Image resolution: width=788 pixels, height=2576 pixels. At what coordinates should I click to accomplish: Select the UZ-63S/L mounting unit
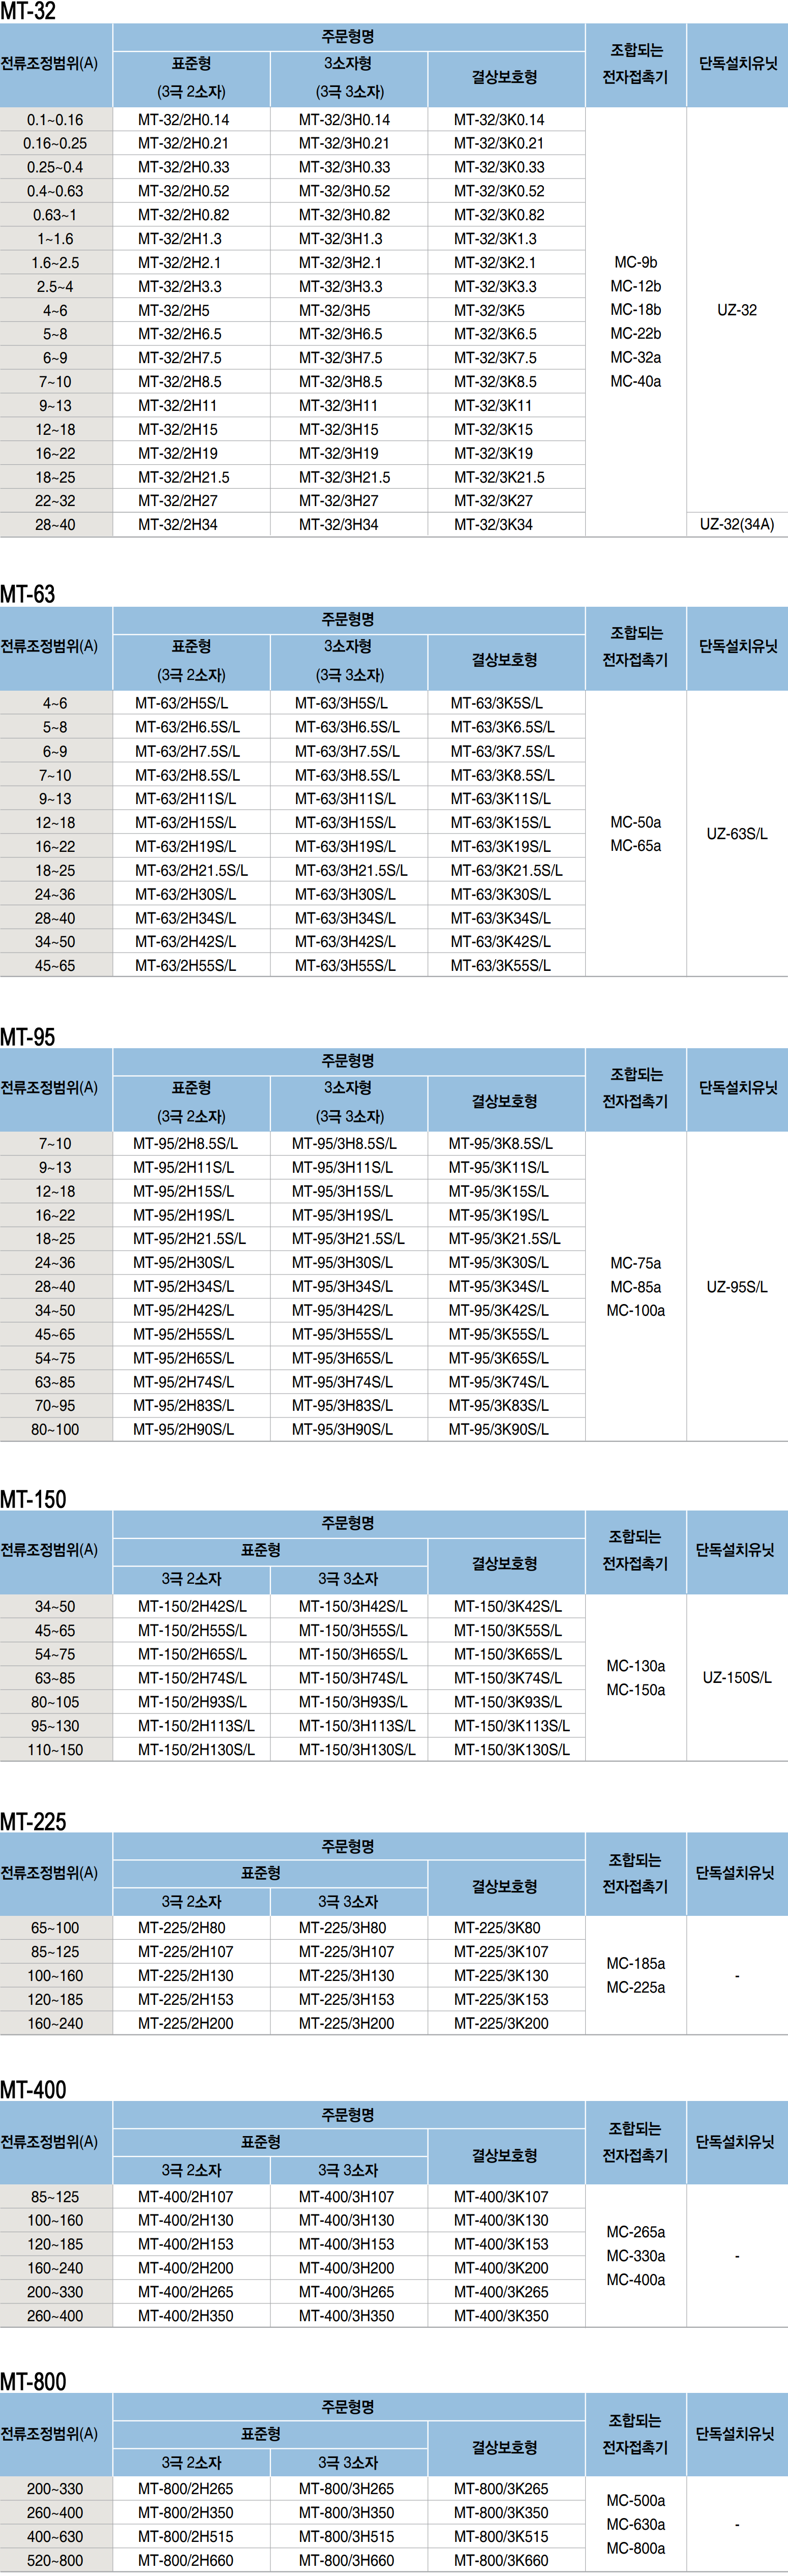[737, 834]
